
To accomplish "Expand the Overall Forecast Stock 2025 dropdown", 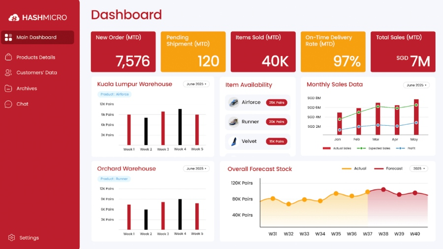I will (418, 168).
